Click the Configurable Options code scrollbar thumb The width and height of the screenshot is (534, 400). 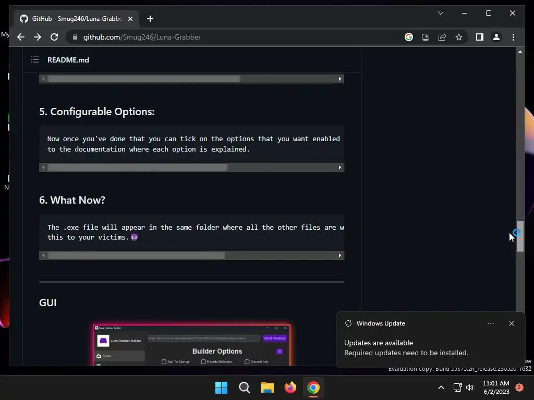(138, 167)
